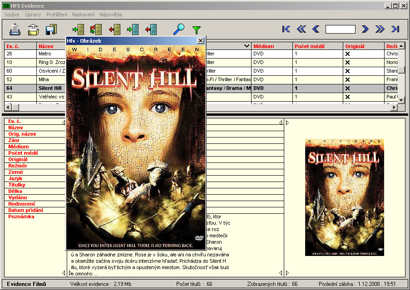Toggle Originál mark in the Osvícení row
Screen dimensions: 410x290
347,71
